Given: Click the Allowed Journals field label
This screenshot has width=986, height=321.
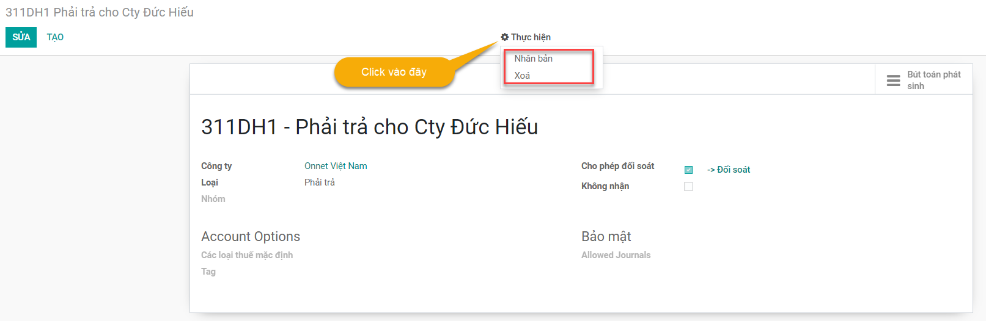Looking at the screenshot, I should pyautogui.click(x=616, y=255).
